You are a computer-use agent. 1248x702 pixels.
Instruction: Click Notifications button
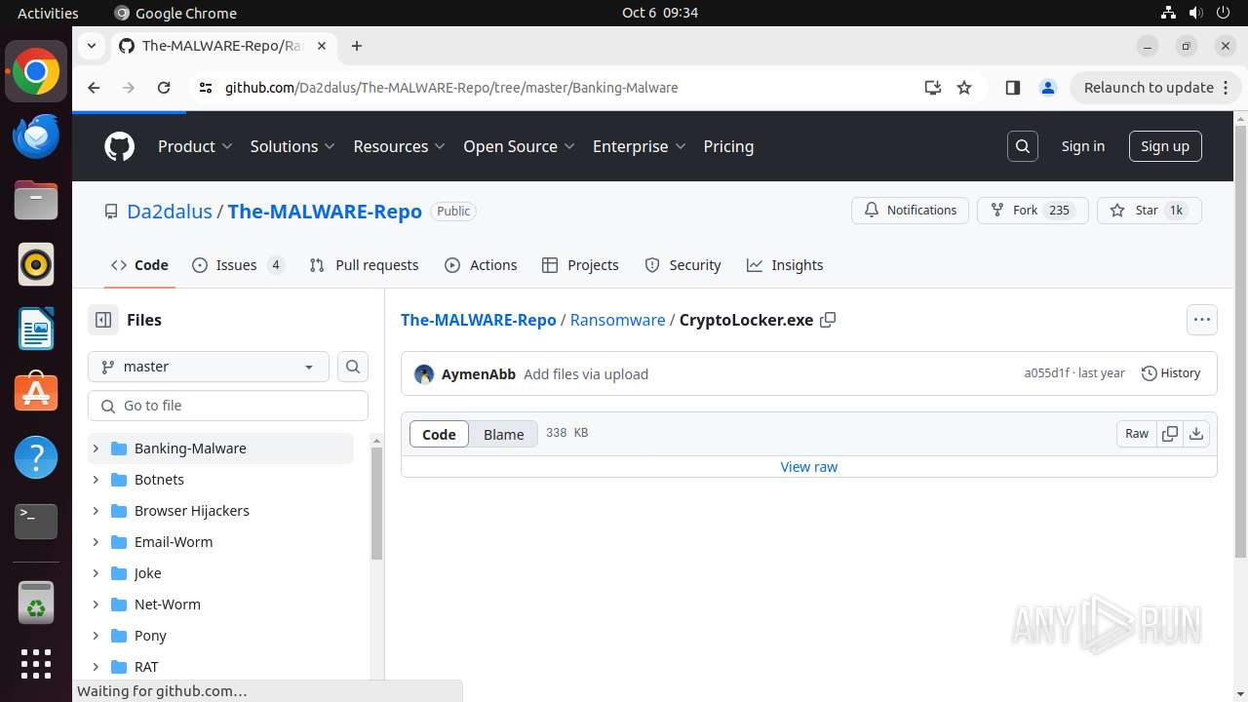(x=911, y=211)
